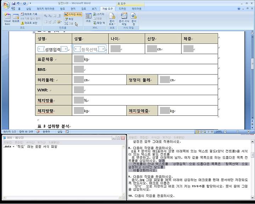Switch to web layout view button
This screenshot has width=255, height=204.
(205, 132)
